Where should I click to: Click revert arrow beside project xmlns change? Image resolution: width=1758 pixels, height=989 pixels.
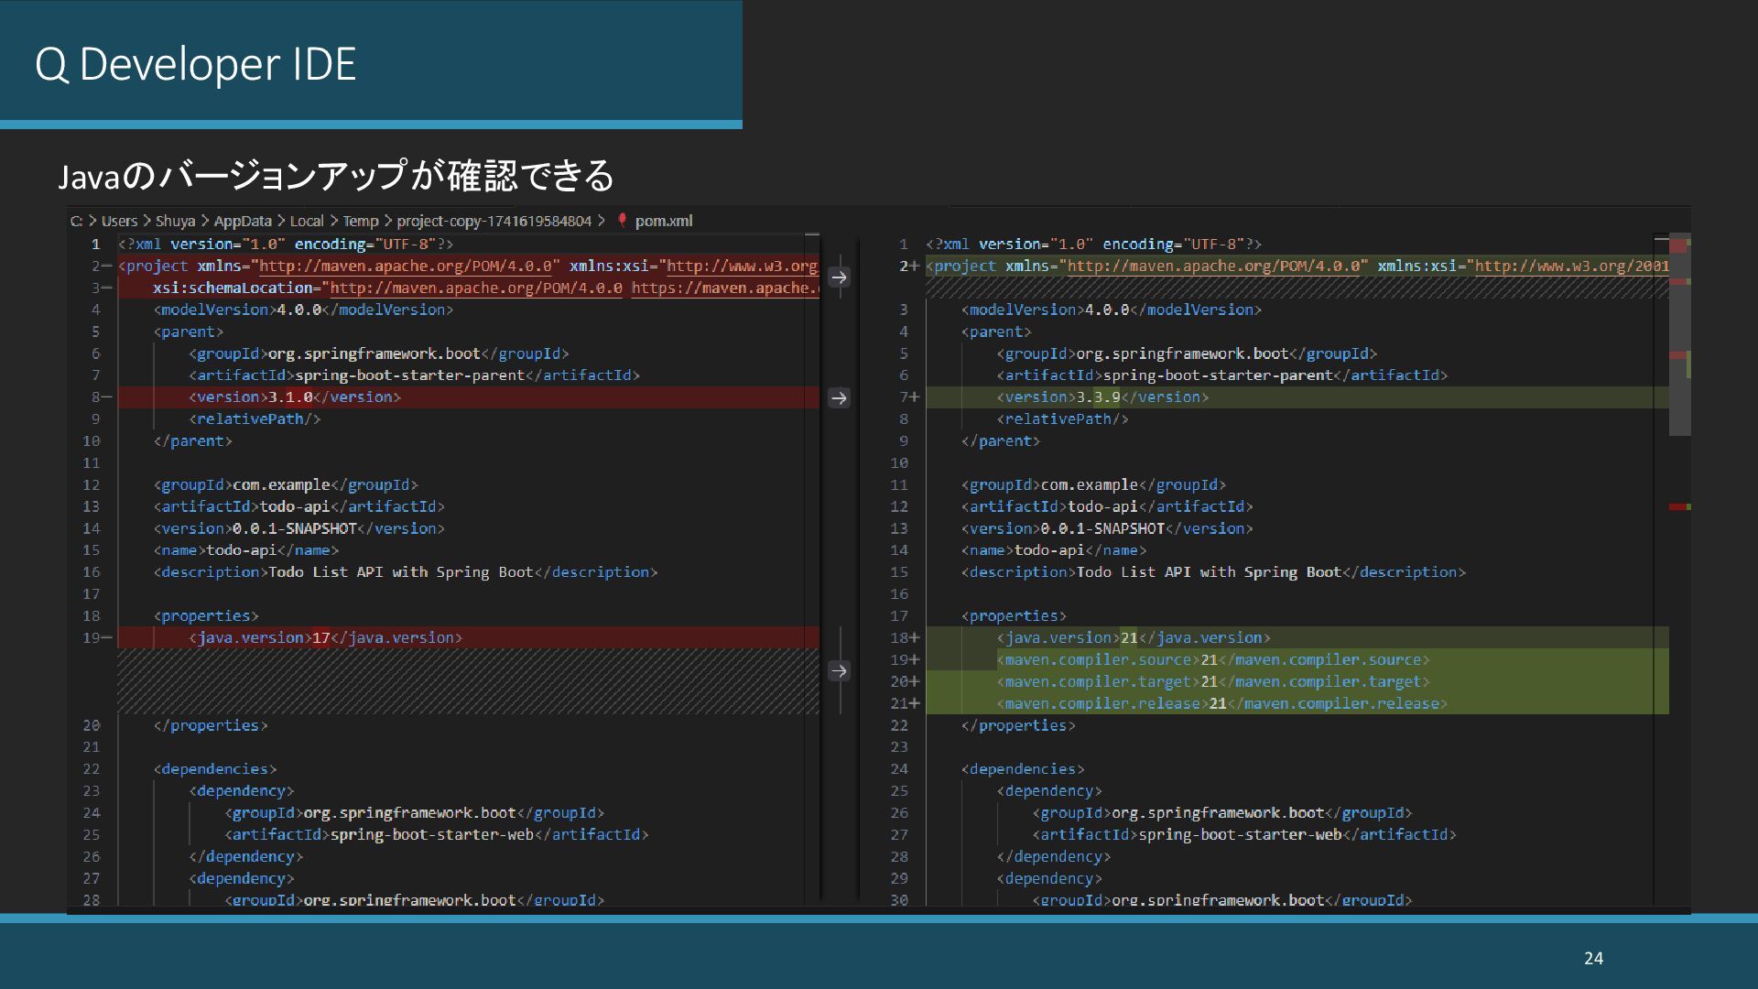point(839,277)
